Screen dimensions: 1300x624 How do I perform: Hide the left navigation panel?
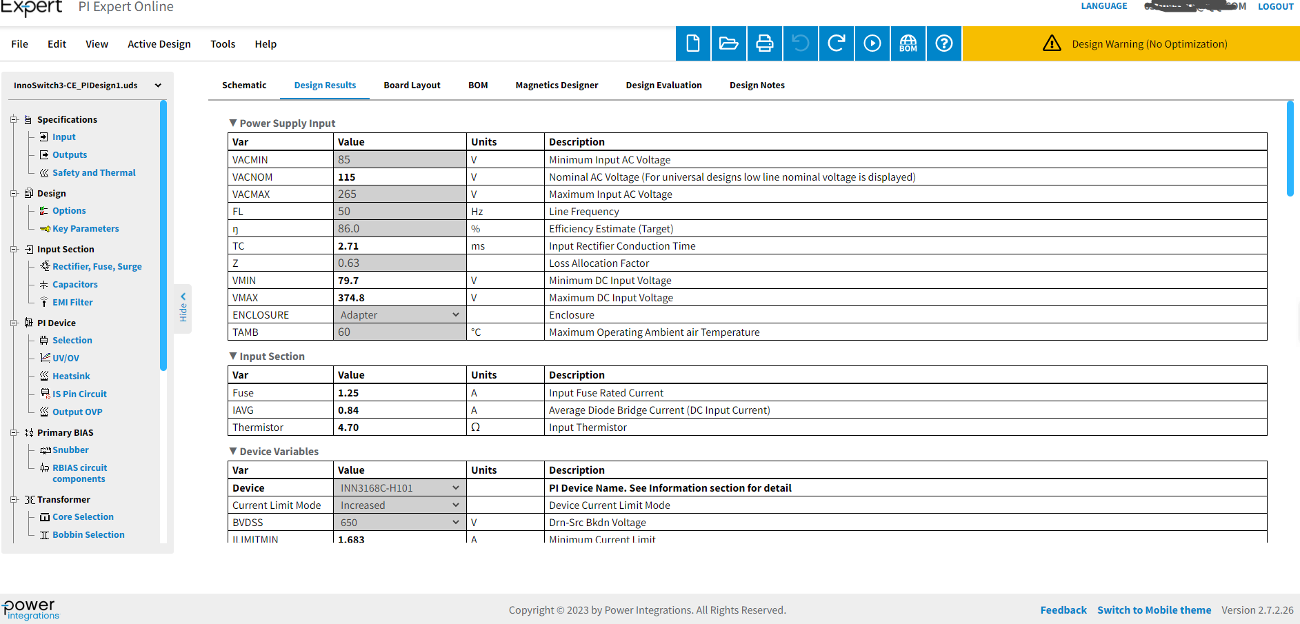pyautogui.click(x=183, y=308)
